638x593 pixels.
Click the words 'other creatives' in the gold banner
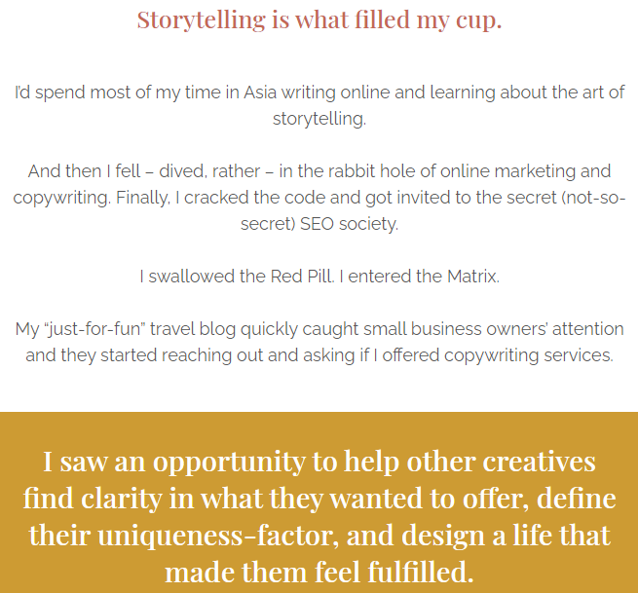pyautogui.click(x=502, y=462)
